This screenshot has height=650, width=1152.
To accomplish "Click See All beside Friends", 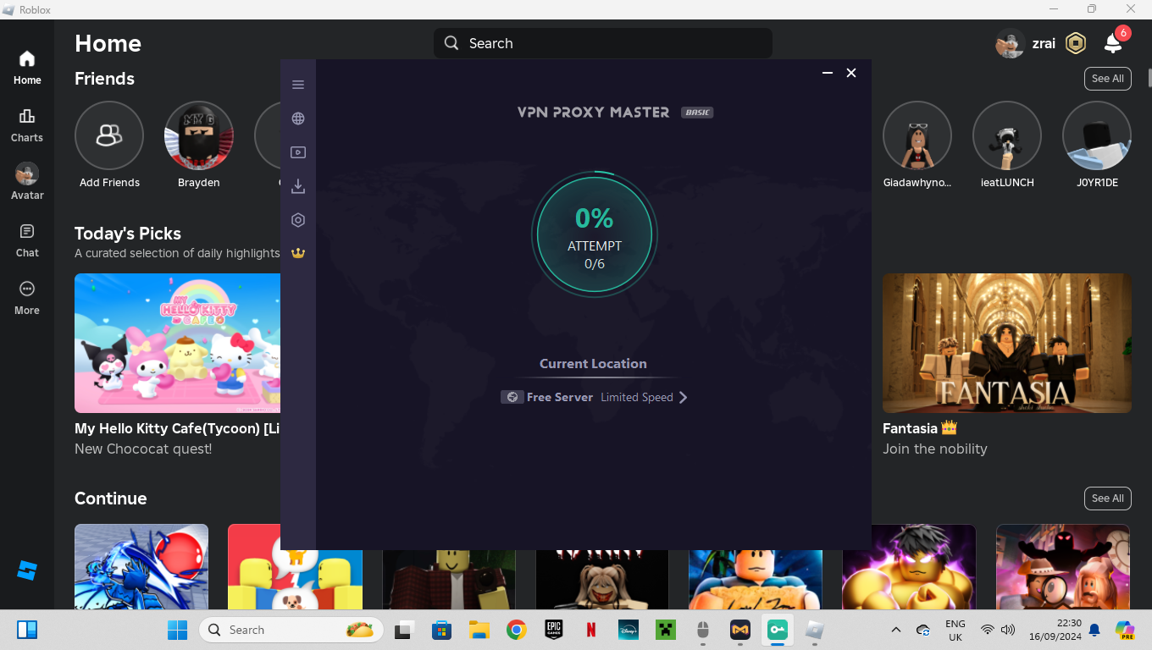I will click(1107, 79).
